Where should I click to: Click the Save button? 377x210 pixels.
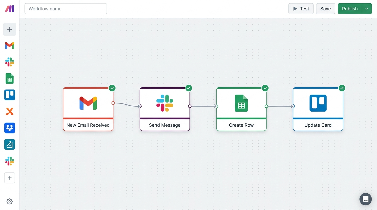pos(325,9)
